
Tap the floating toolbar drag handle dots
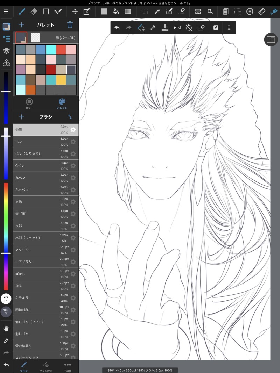coord(230,28)
